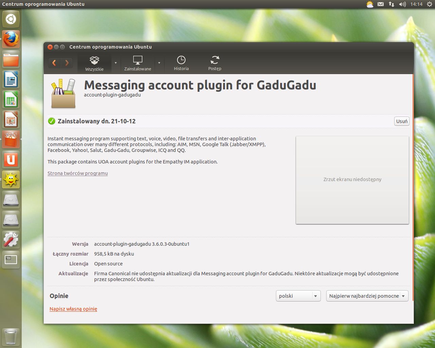Open Najpierw najbardziej pomocne sort dropdown
Screen dimensions: 435x348
pyautogui.click(x=367, y=296)
